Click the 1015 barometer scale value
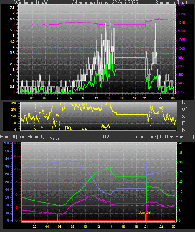Viewport: 195px width, 232px height. tap(181, 23)
